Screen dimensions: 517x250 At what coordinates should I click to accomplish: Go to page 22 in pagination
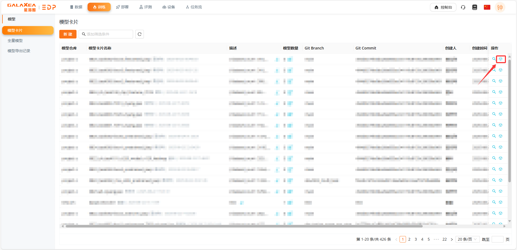[445, 239]
